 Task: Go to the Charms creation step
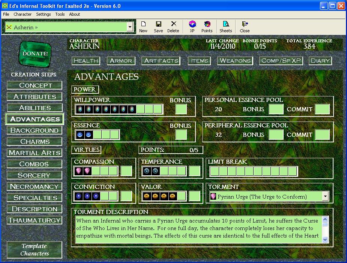coord(35,142)
